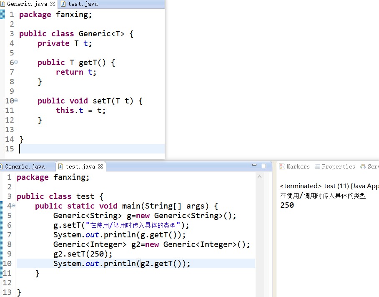Click 'package fanxing;' line in Generic.java

55,15
